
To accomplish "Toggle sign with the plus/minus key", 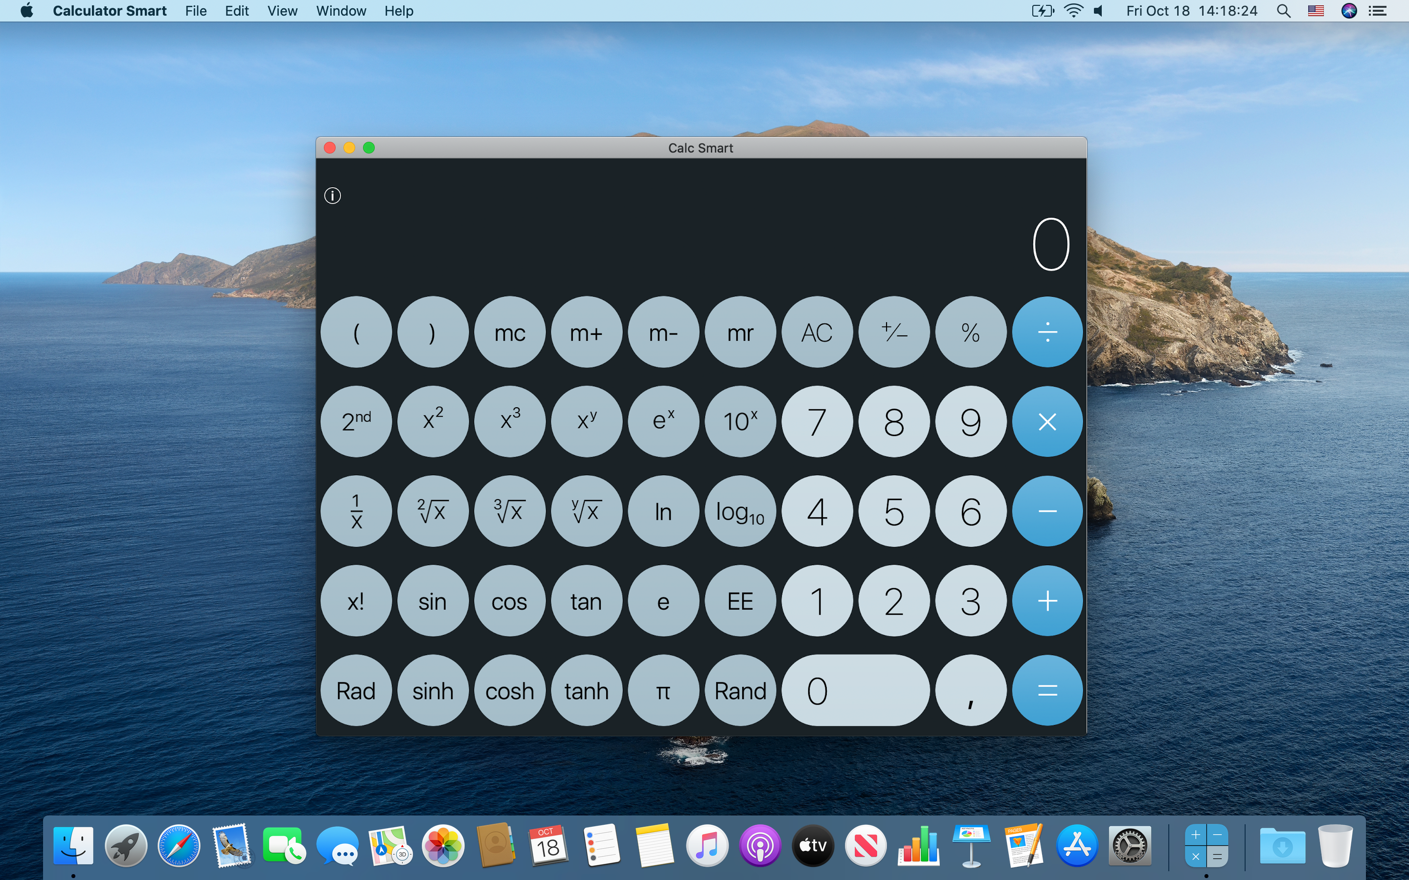I will [x=894, y=332].
